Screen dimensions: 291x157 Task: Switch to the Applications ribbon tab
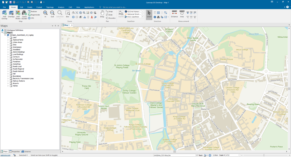(x=89, y=7)
